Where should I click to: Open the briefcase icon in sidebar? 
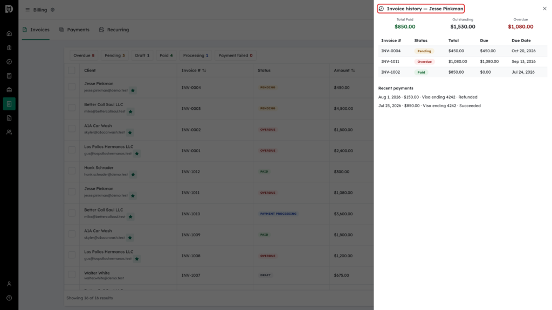[9, 90]
